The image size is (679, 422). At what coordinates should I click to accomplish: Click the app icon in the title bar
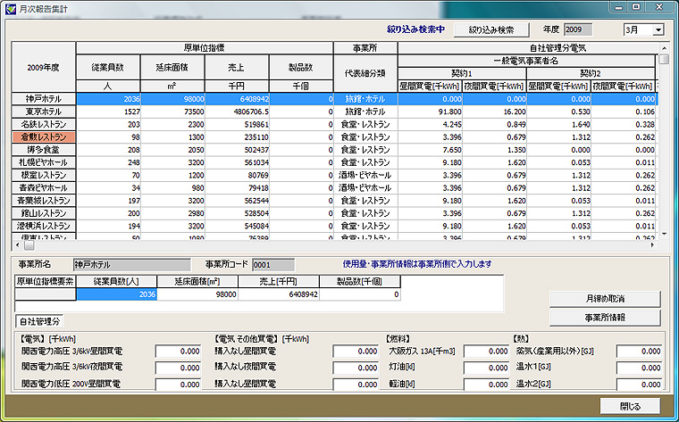[10, 8]
